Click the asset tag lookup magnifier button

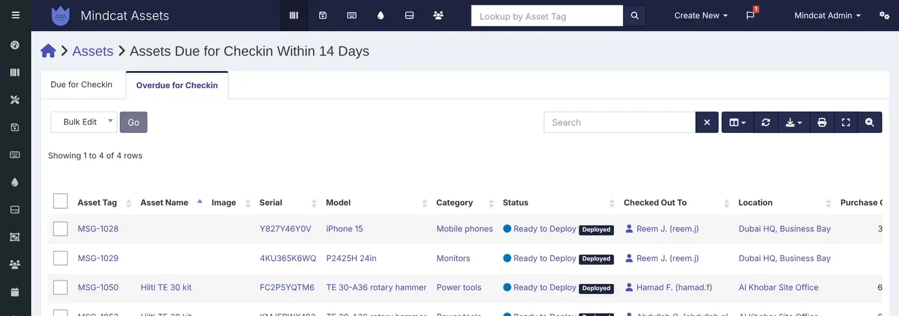point(634,16)
